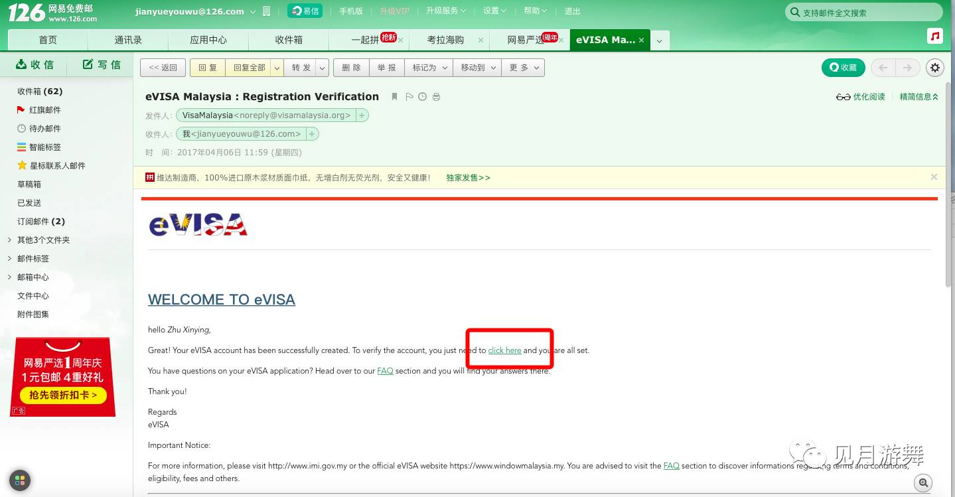Open 收件箱 (62) in the sidebar
The width and height of the screenshot is (955, 497).
[40, 92]
